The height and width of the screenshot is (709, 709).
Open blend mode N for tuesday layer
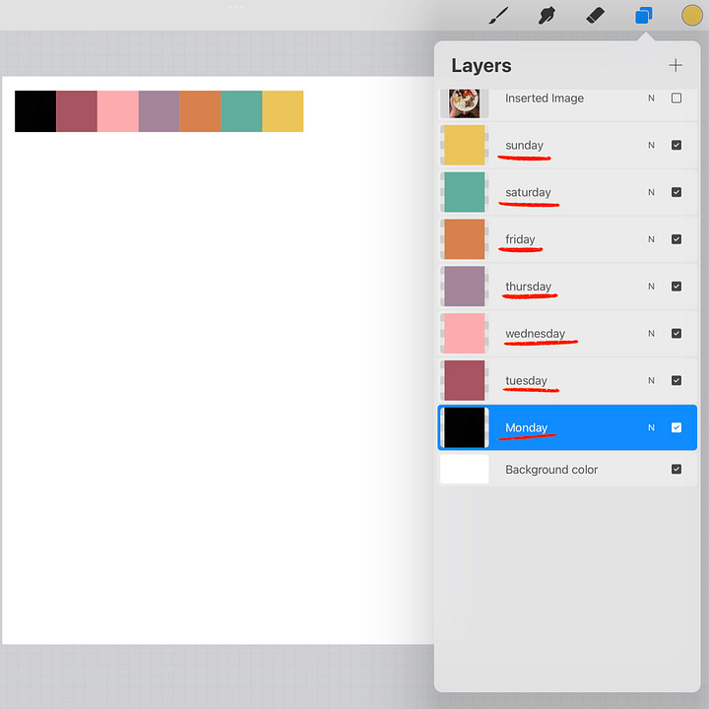coord(651,380)
